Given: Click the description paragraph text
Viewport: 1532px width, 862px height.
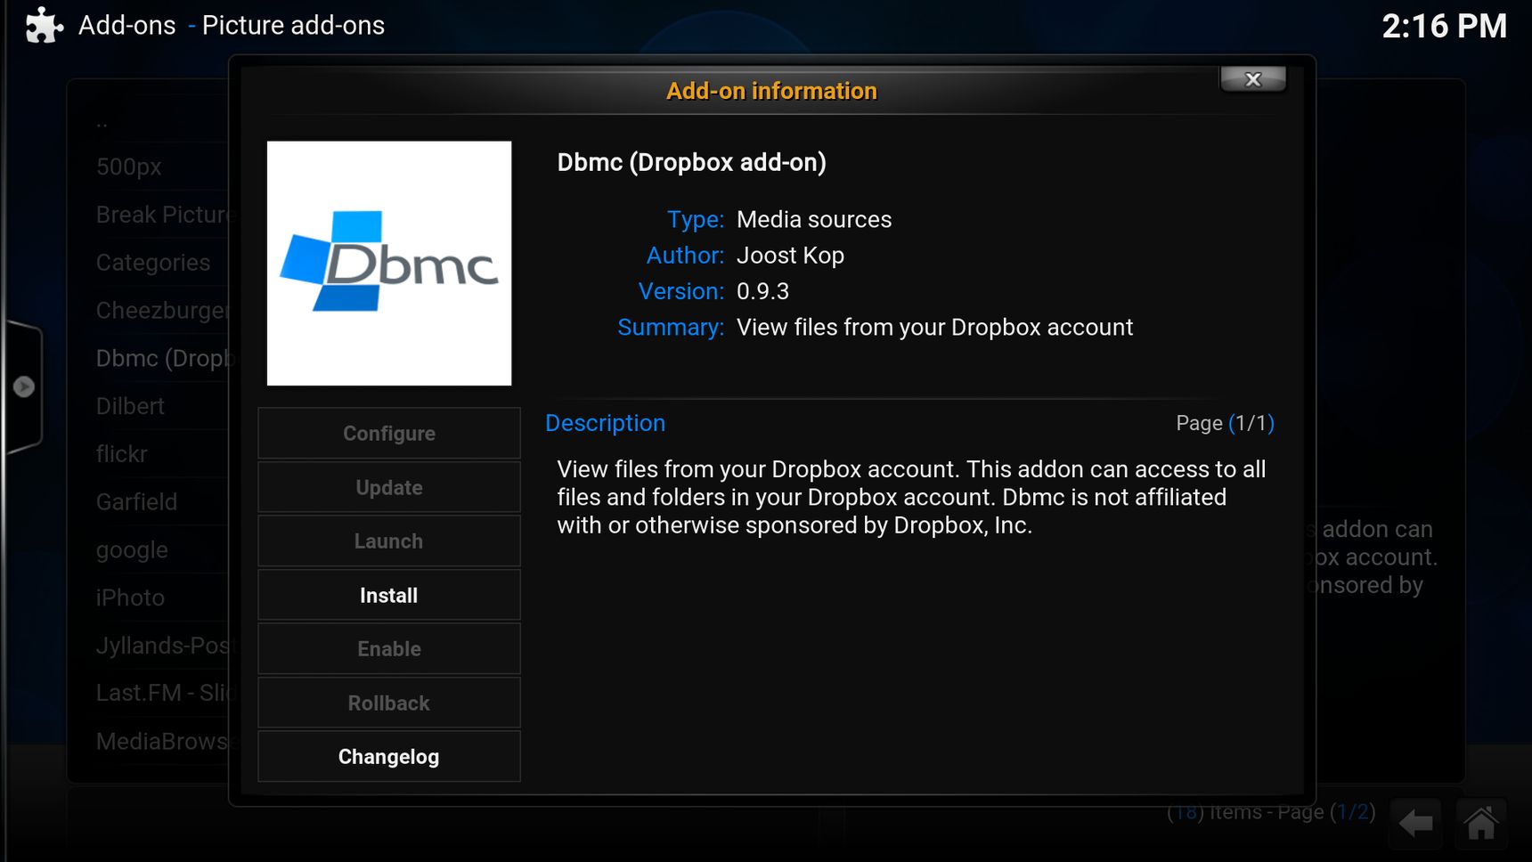Looking at the screenshot, I should pos(911,497).
